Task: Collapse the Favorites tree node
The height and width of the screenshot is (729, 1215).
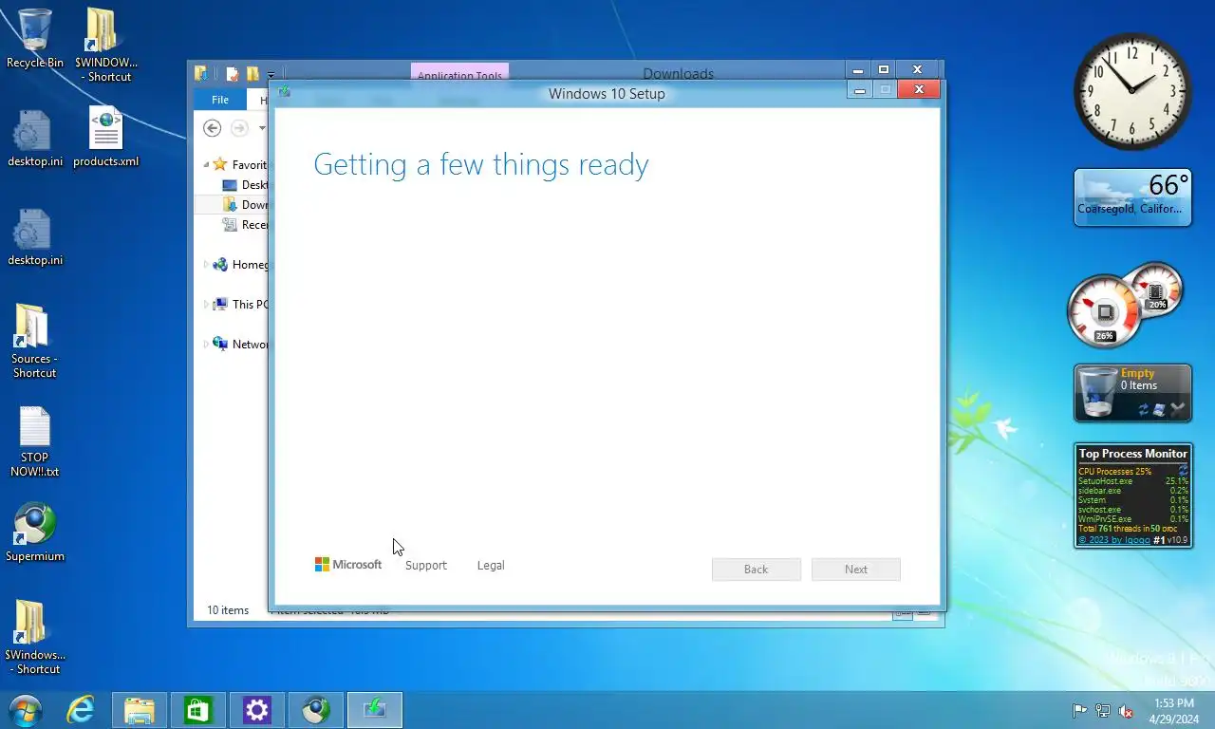Action: click(207, 164)
